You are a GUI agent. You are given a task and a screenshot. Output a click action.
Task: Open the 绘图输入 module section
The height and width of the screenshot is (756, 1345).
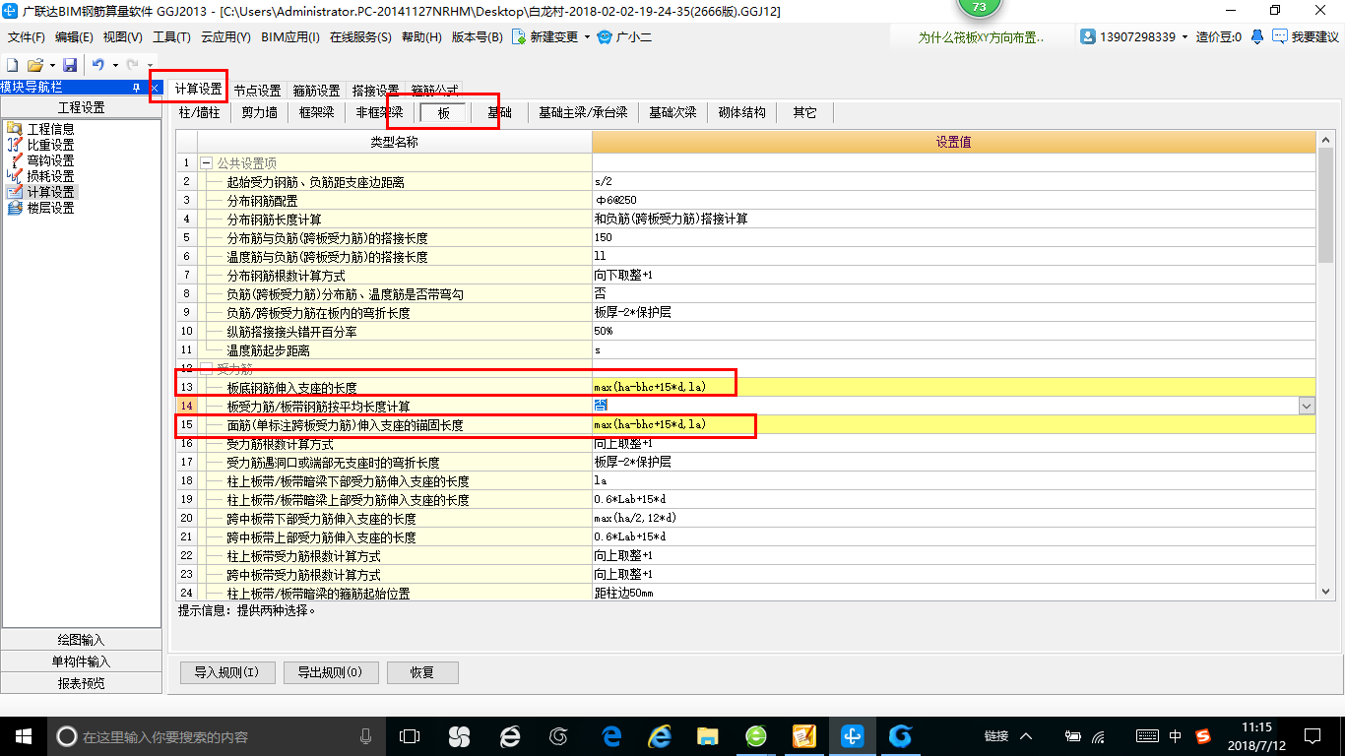click(x=81, y=640)
